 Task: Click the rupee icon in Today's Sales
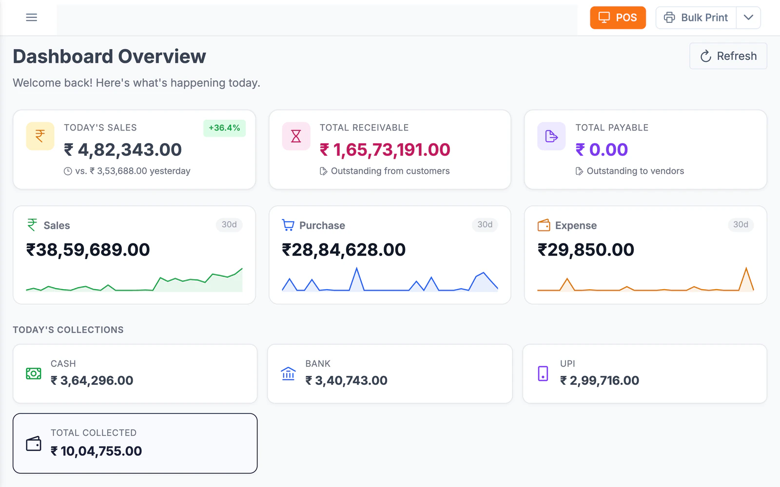40,136
